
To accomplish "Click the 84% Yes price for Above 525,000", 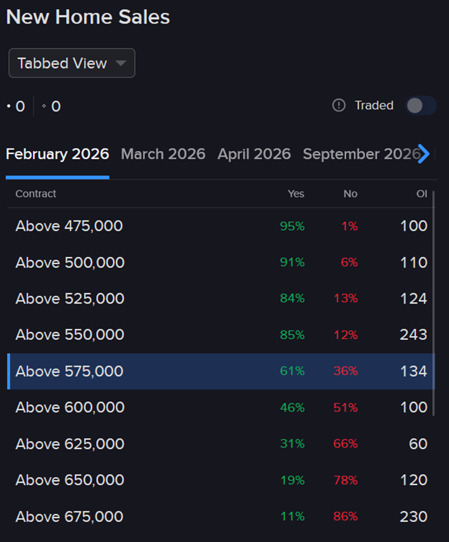I will click(292, 298).
